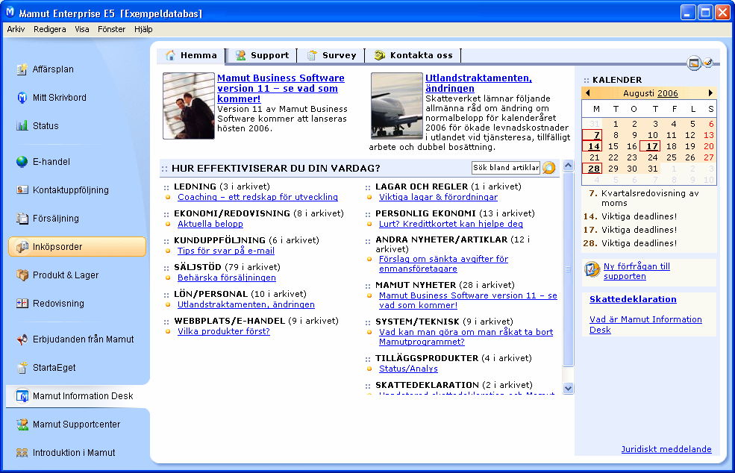
Task: Select August 7 in the calendar
Action: pos(592,135)
